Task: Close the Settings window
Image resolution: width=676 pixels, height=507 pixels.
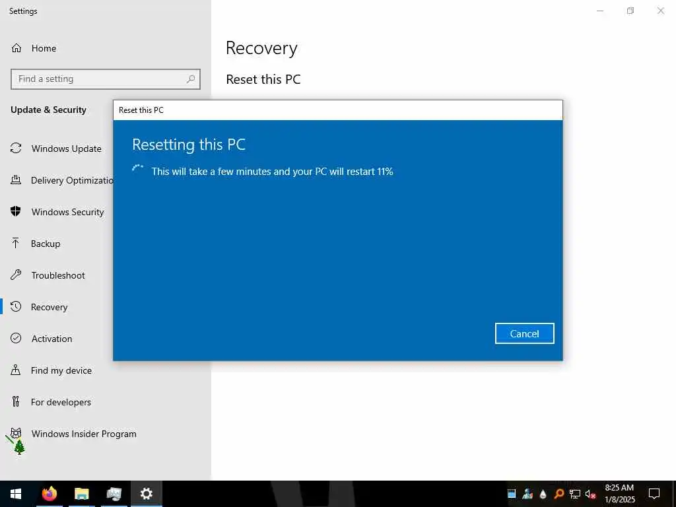Action: [660, 11]
